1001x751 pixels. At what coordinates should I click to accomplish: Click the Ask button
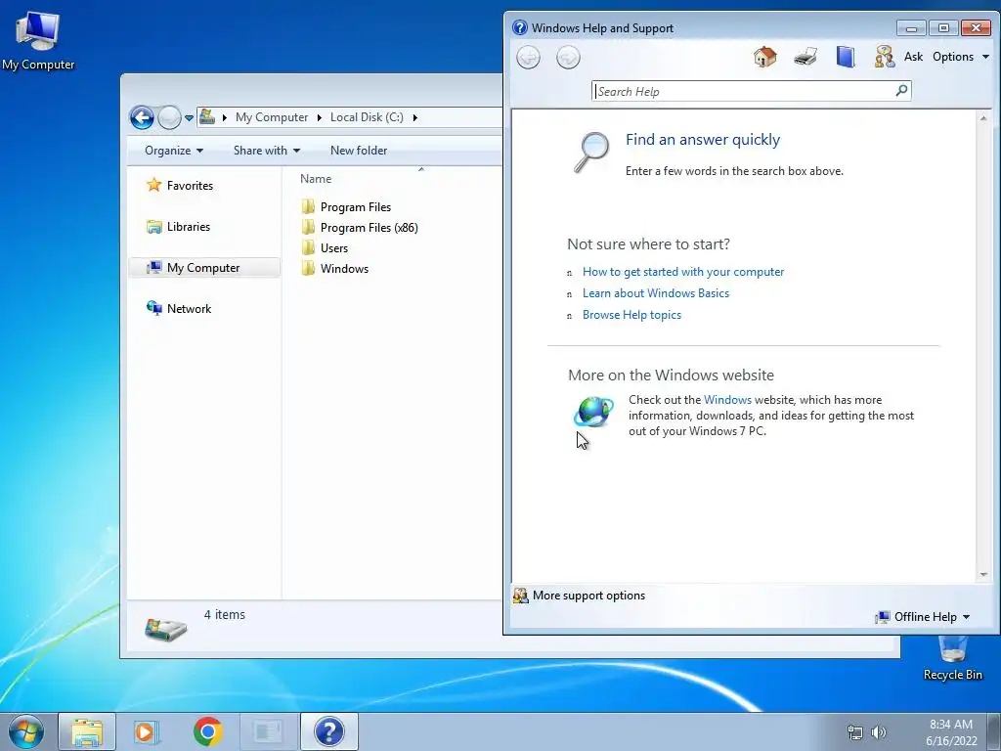[913, 57]
